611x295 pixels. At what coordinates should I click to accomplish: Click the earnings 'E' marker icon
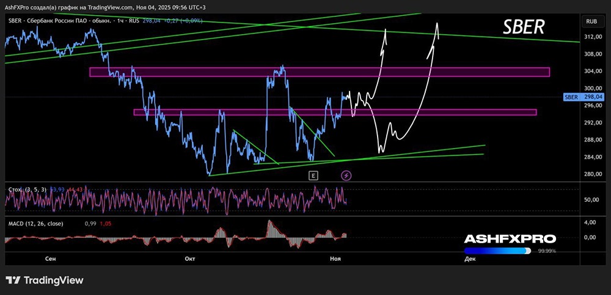pyautogui.click(x=313, y=176)
